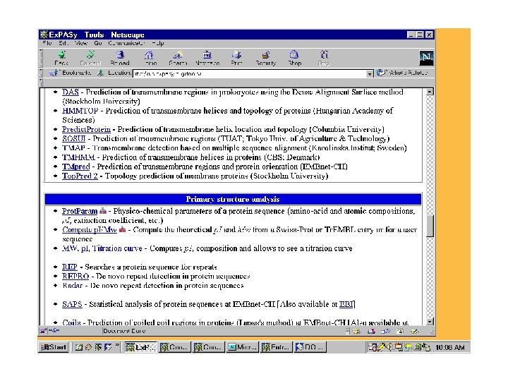
Task: Click the Primary structure analysis header
Action: tap(233, 199)
